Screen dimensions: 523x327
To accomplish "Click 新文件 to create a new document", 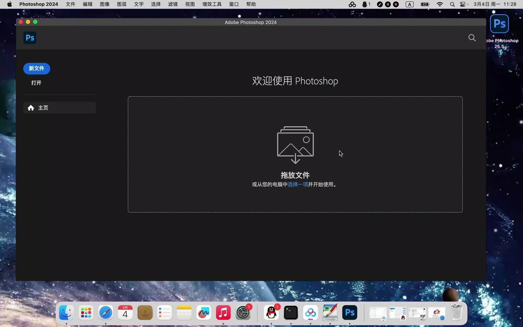I will pyautogui.click(x=36, y=68).
